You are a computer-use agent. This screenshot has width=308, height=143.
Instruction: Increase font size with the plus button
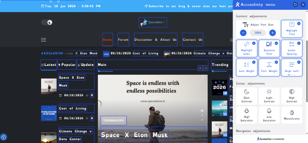tap(272, 33)
